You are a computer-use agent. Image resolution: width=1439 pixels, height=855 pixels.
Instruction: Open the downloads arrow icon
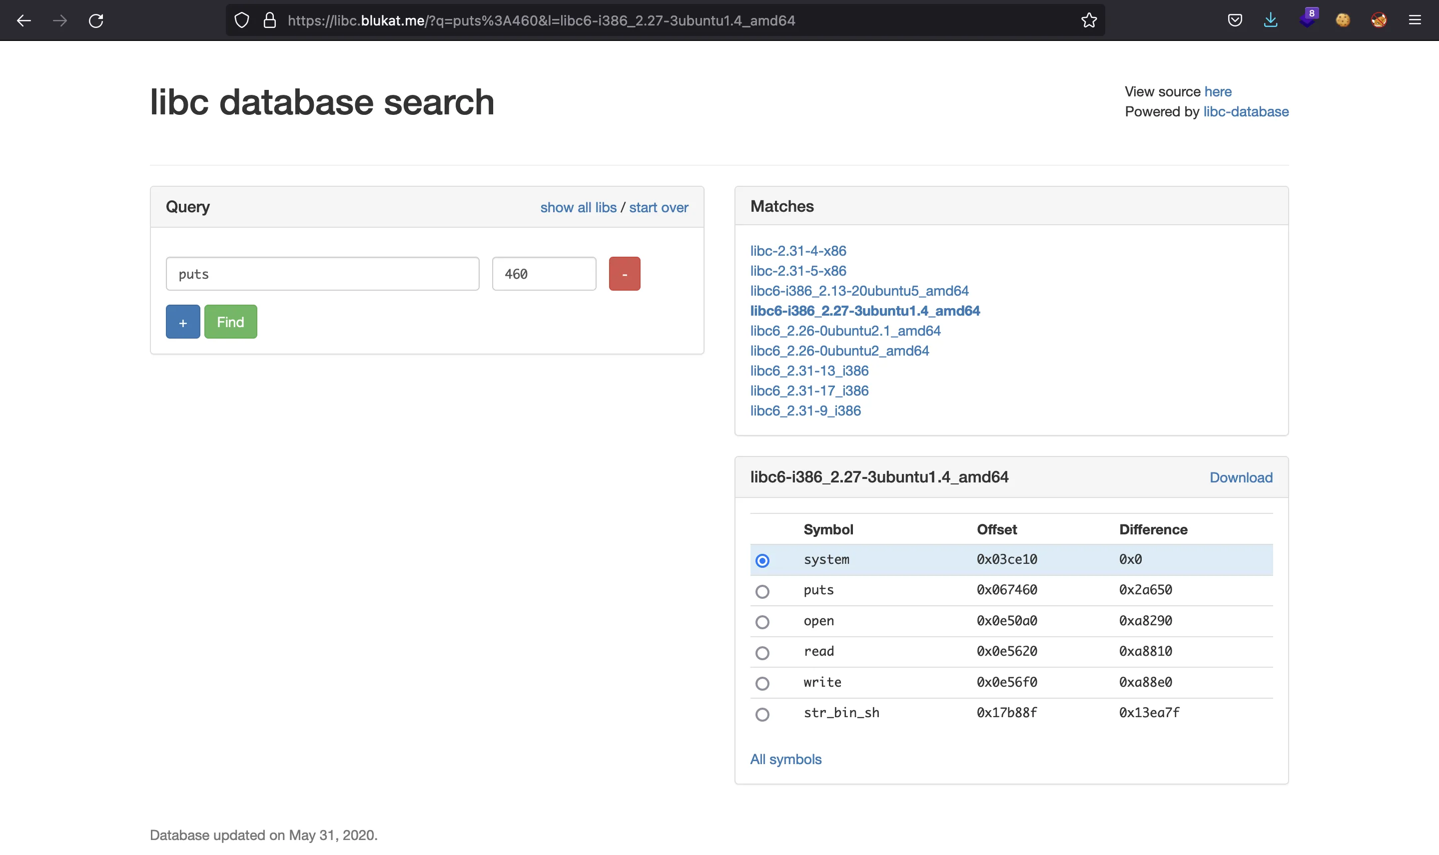point(1271,21)
